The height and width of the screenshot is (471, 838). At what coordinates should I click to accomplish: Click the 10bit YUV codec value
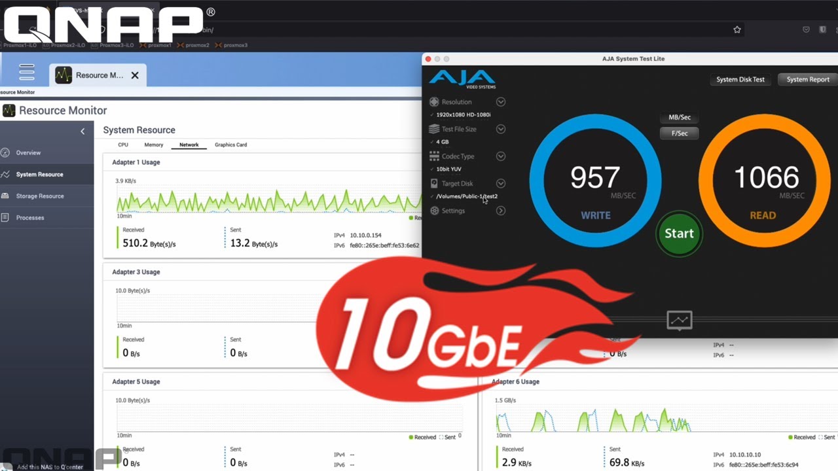click(448, 169)
